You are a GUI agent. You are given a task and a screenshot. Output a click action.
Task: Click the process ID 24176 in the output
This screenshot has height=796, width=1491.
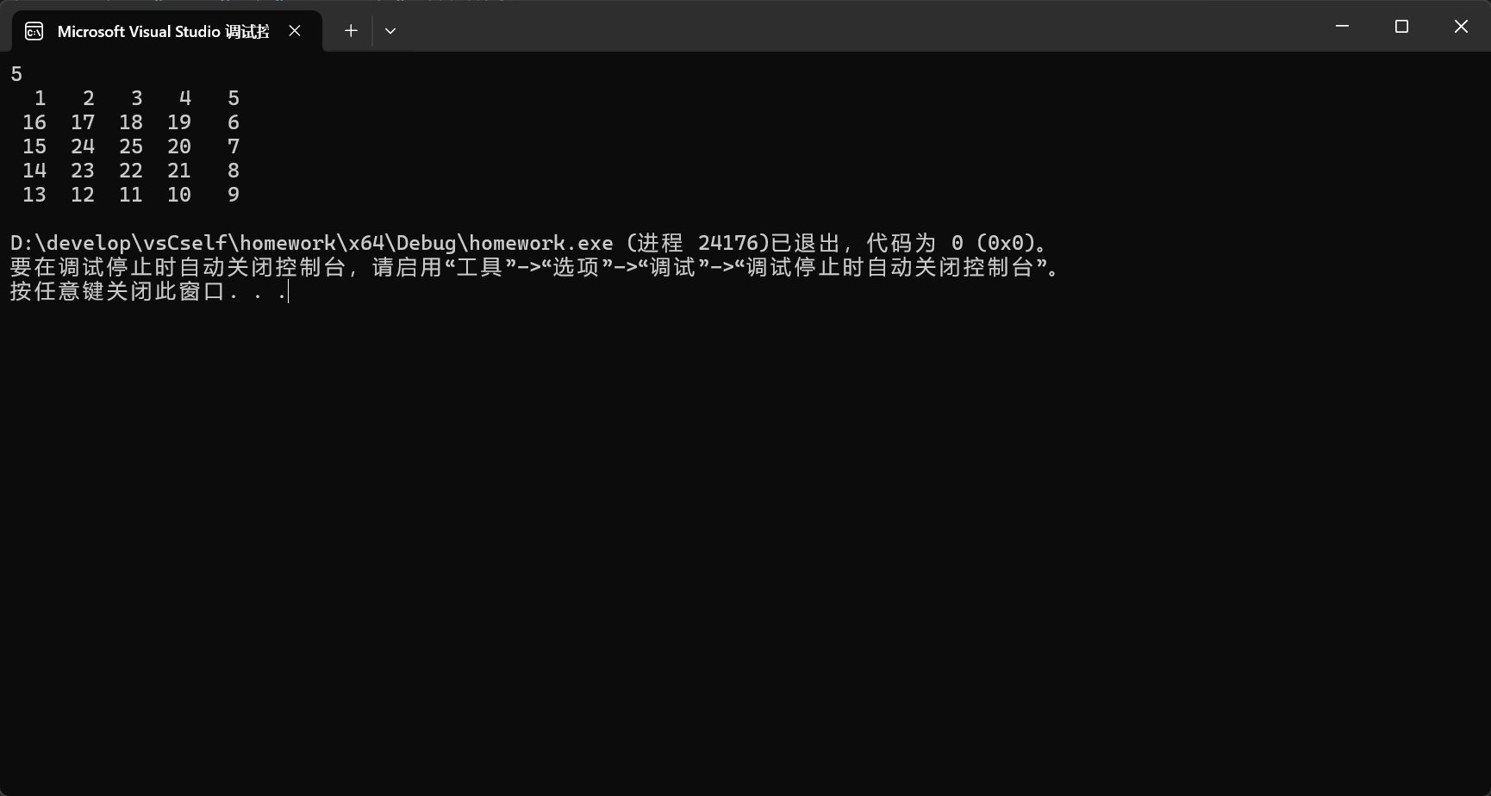pyautogui.click(x=729, y=242)
